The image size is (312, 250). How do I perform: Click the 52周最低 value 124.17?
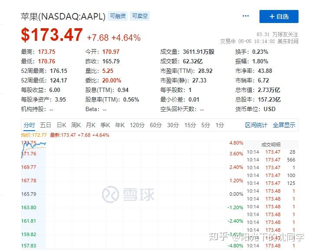(x=59, y=80)
